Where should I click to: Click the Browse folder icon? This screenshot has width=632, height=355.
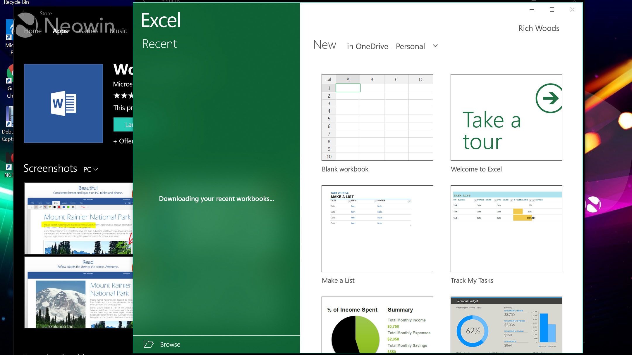(x=149, y=344)
